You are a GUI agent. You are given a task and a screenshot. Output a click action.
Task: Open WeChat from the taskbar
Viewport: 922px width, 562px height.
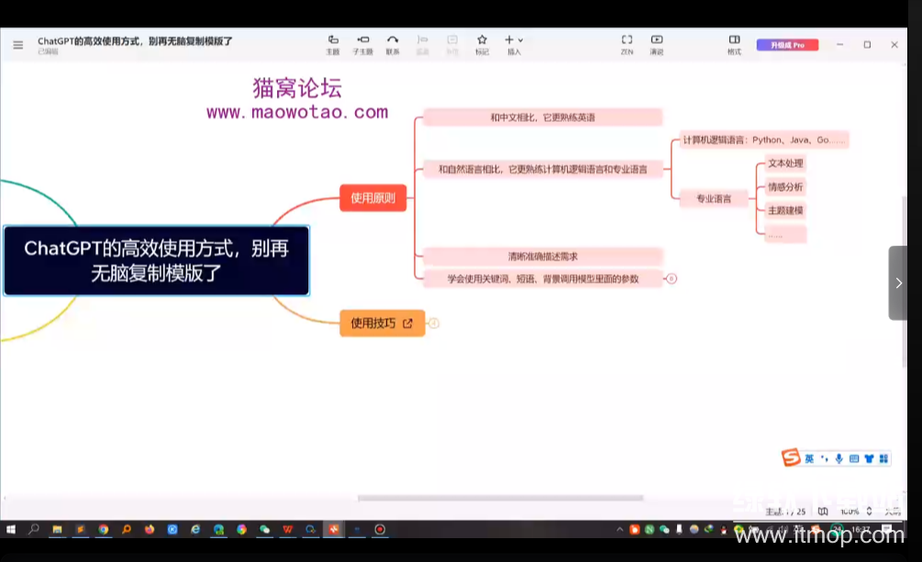[264, 530]
